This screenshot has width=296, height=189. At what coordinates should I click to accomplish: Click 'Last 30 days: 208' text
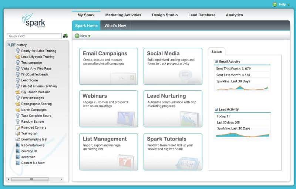[x=228, y=122]
